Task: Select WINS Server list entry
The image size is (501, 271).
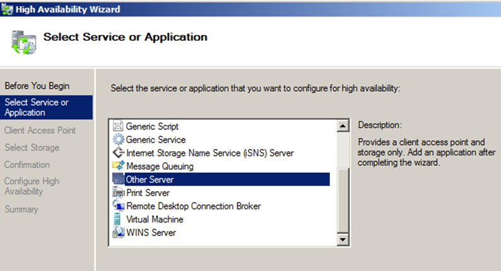Action: [x=151, y=233]
